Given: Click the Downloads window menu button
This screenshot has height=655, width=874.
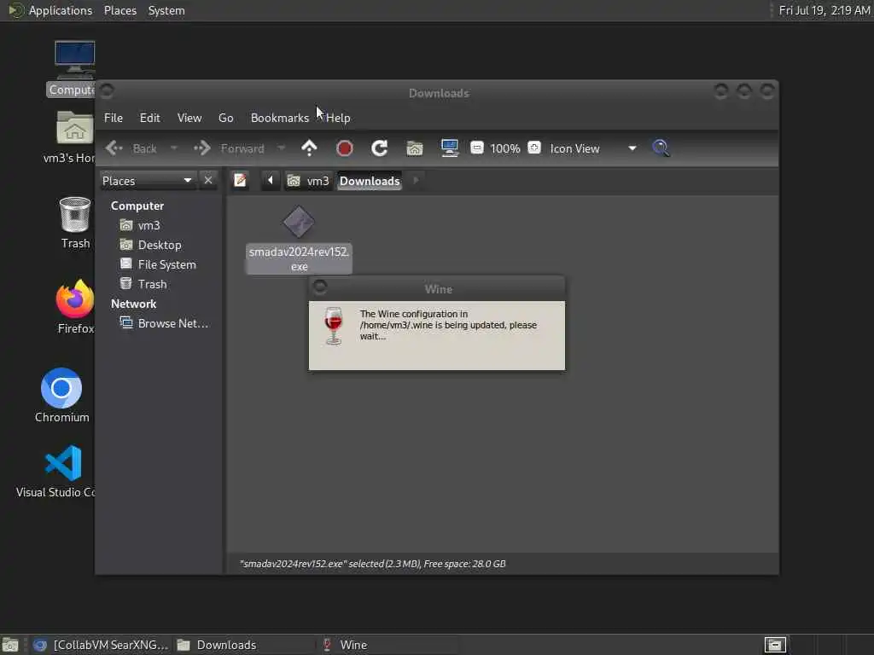Looking at the screenshot, I should 107,90.
